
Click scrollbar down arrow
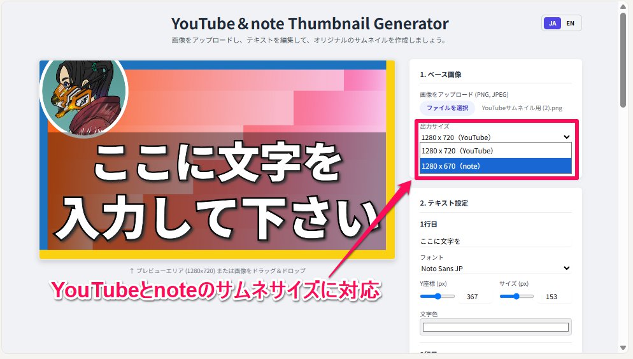tap(623, 348)
